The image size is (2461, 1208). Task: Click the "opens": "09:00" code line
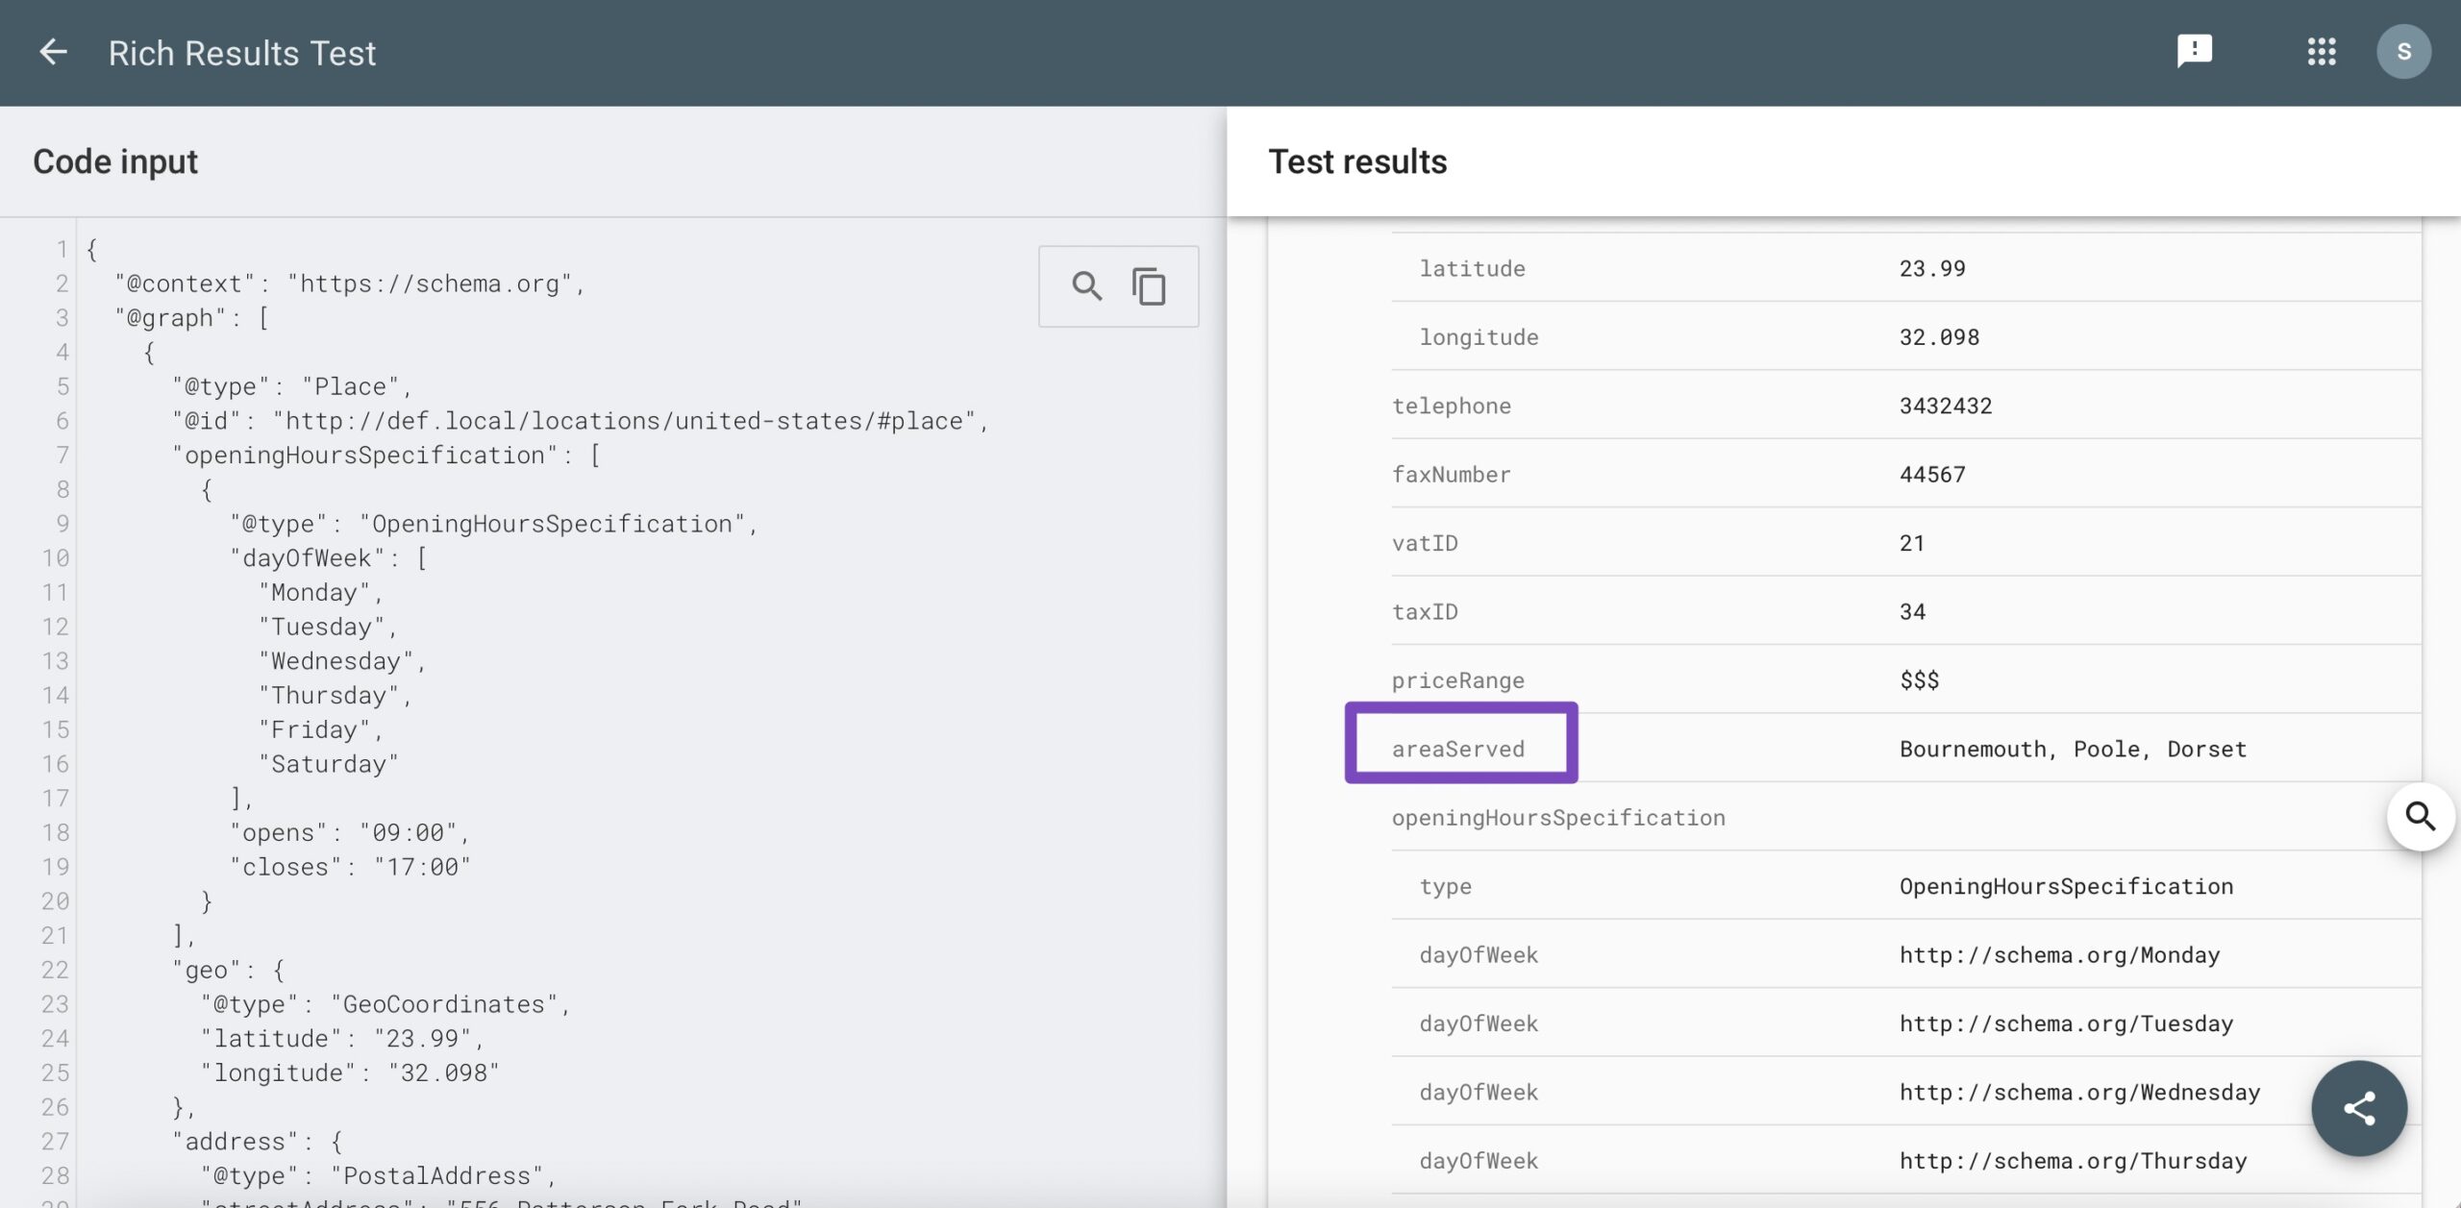(350, 833)
